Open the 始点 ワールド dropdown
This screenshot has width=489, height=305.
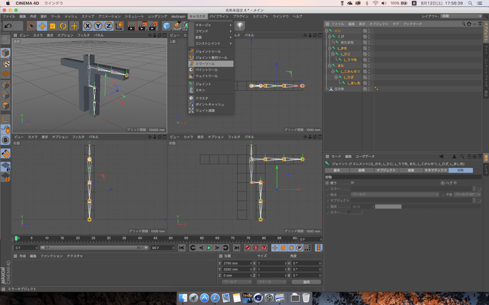(395, 194)
